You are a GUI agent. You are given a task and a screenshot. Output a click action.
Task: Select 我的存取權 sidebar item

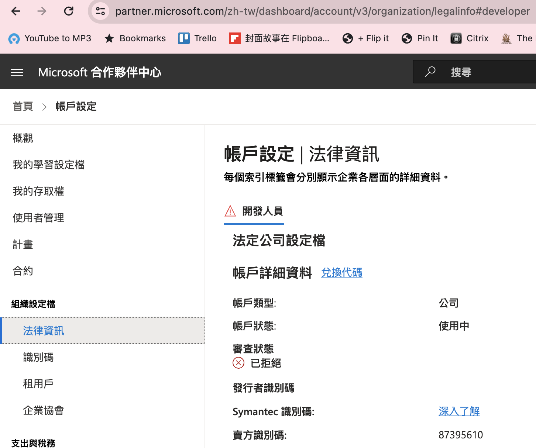click(38, 191)
